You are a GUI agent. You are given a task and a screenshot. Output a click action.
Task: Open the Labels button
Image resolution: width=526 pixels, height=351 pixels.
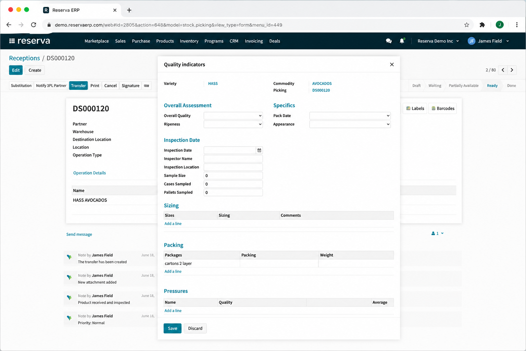(x=415, y=108)
